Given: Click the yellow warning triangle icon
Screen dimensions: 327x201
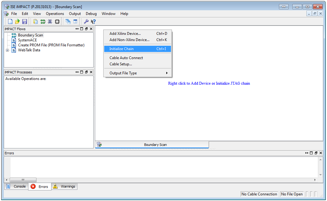Looking at the screenshot, I should tap(55, 186).
